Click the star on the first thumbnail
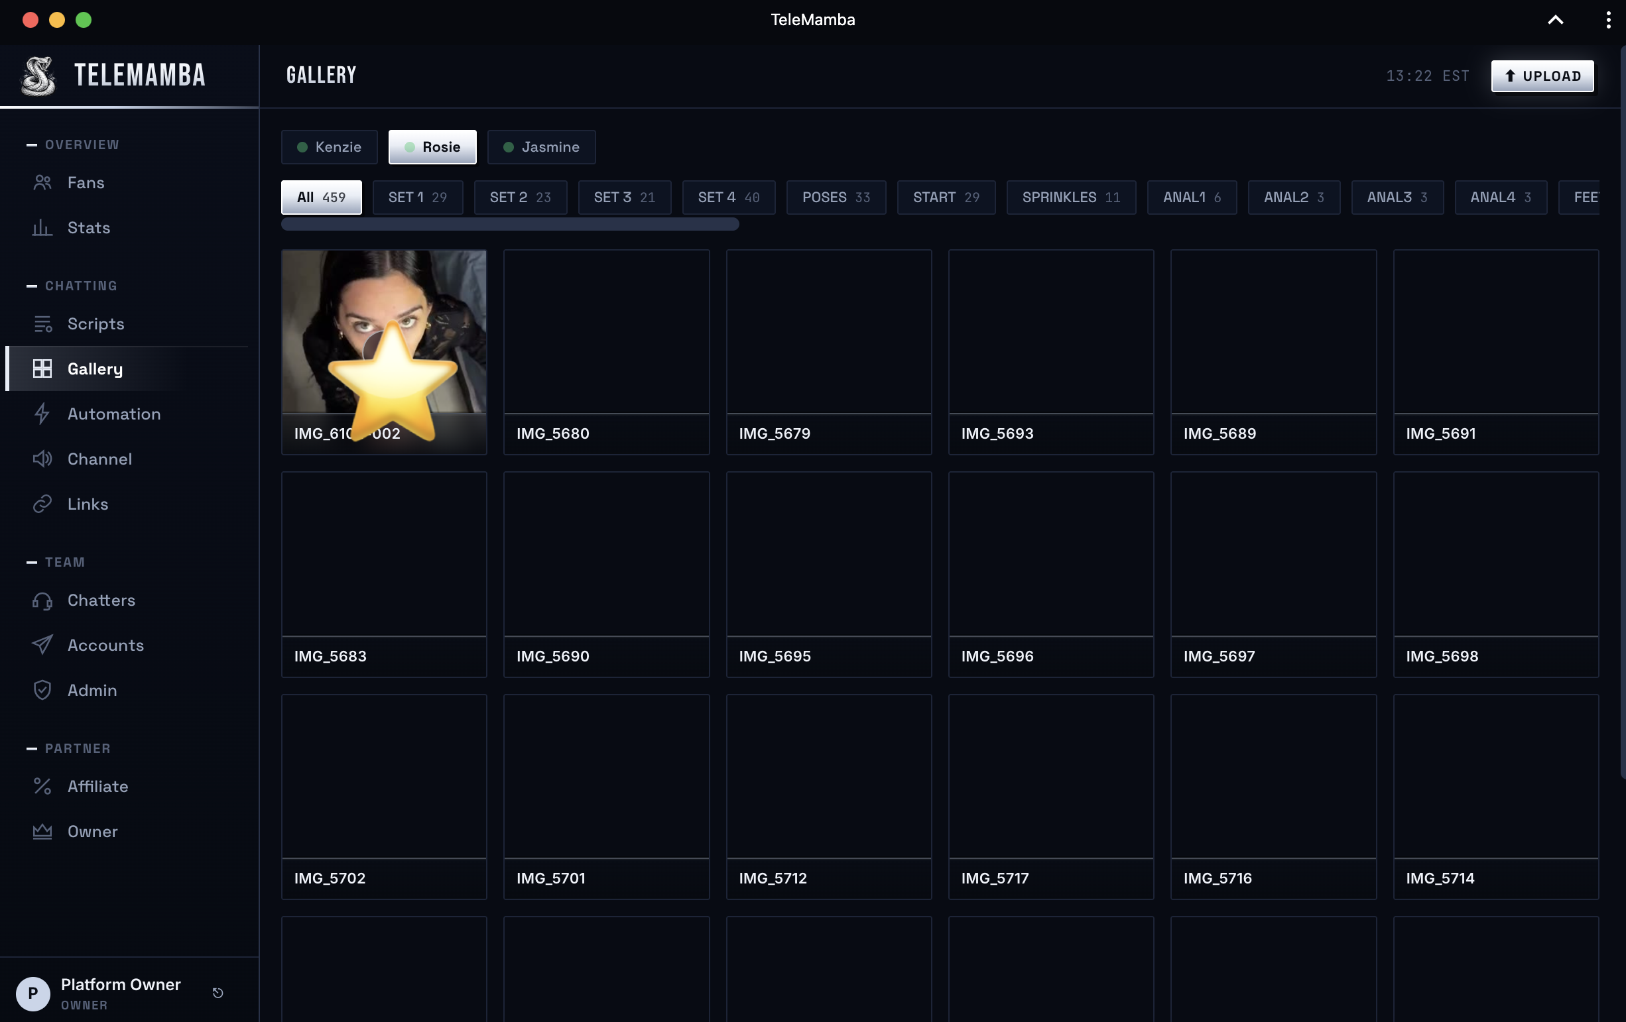The image size is (1626, 1022). pos(393,380)
